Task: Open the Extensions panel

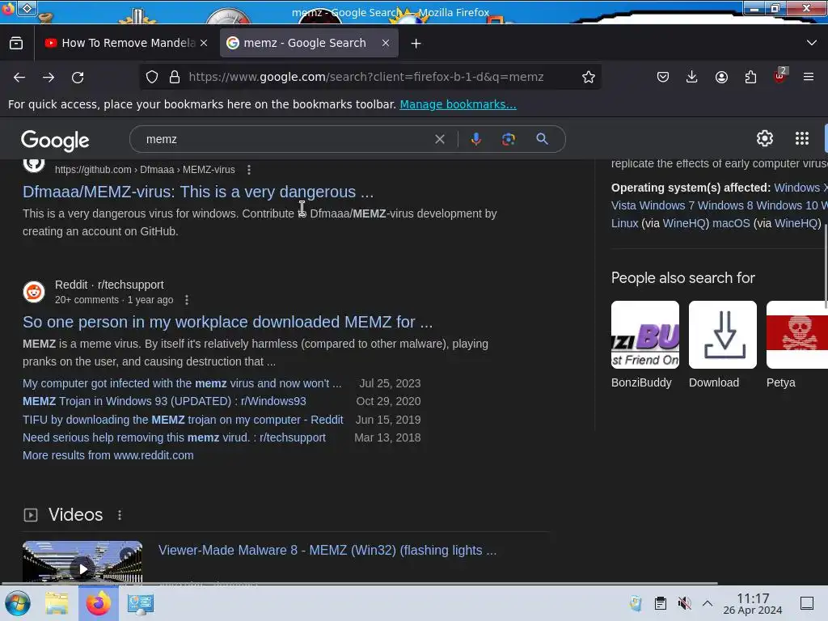Action: pyautogui.click(x=750, y=77)
